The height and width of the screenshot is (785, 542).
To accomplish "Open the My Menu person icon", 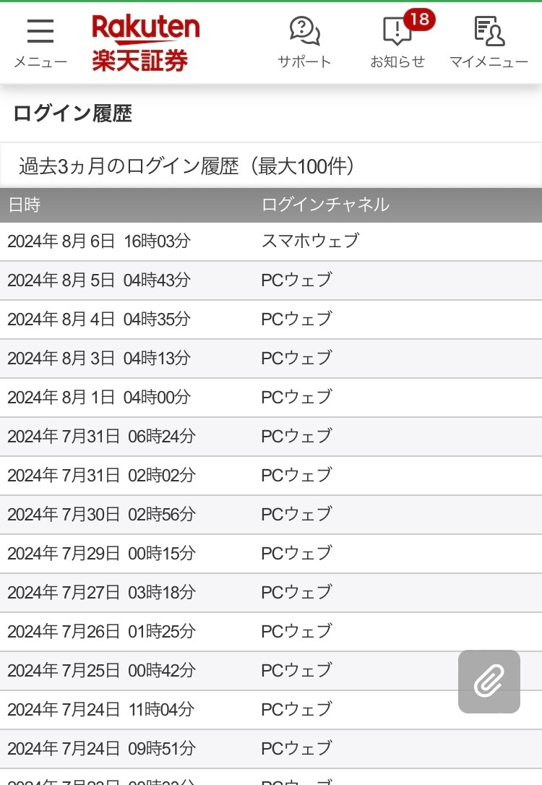I will (x=489, y=31).
